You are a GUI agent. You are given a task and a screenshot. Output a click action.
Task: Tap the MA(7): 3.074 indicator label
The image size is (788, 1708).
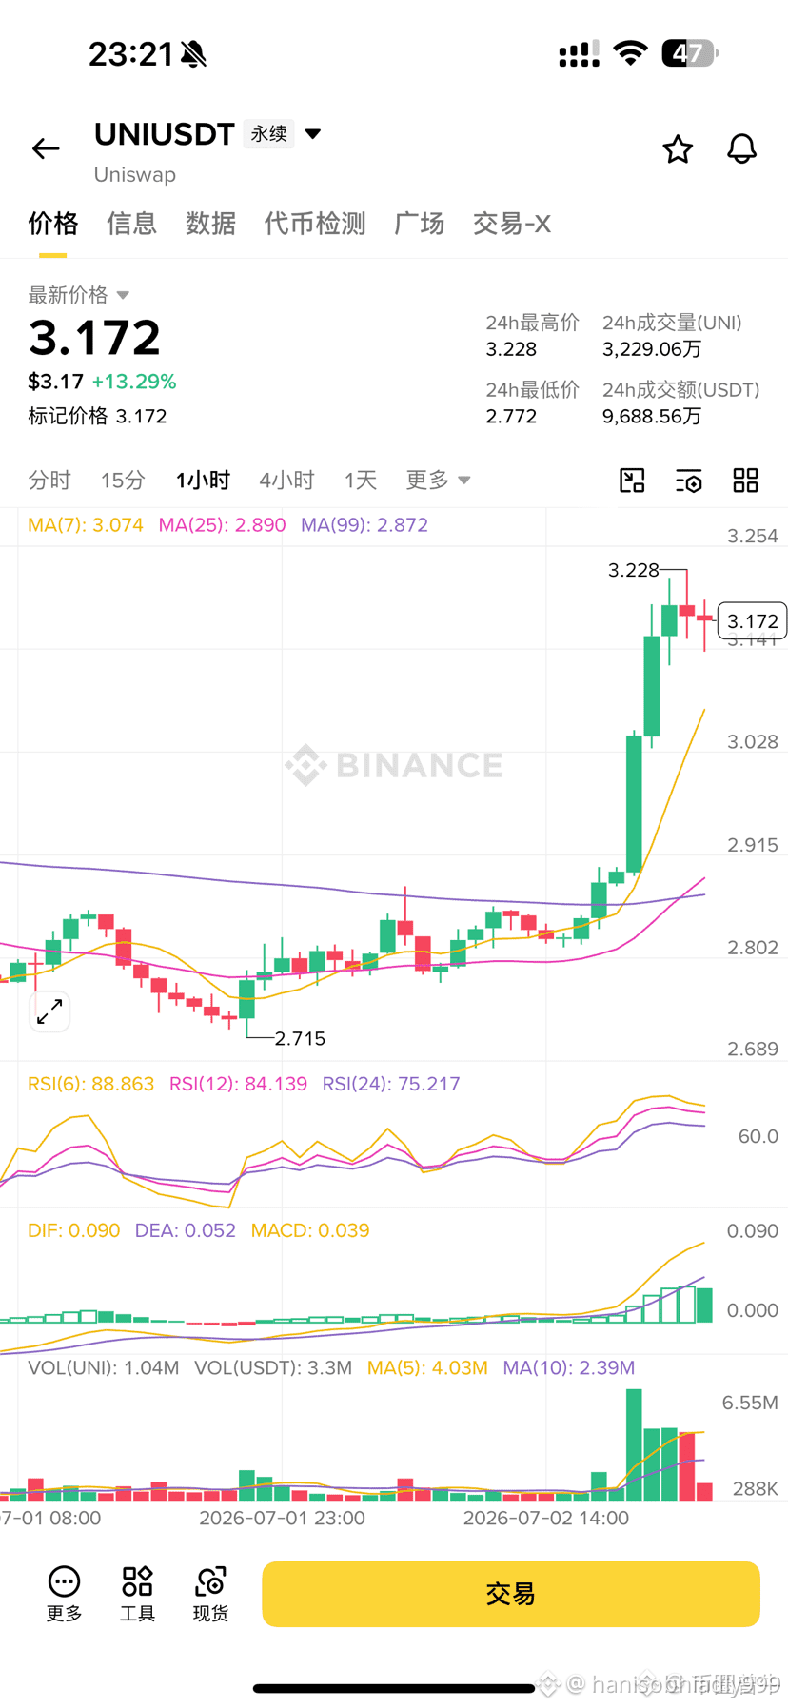(86, 525)
